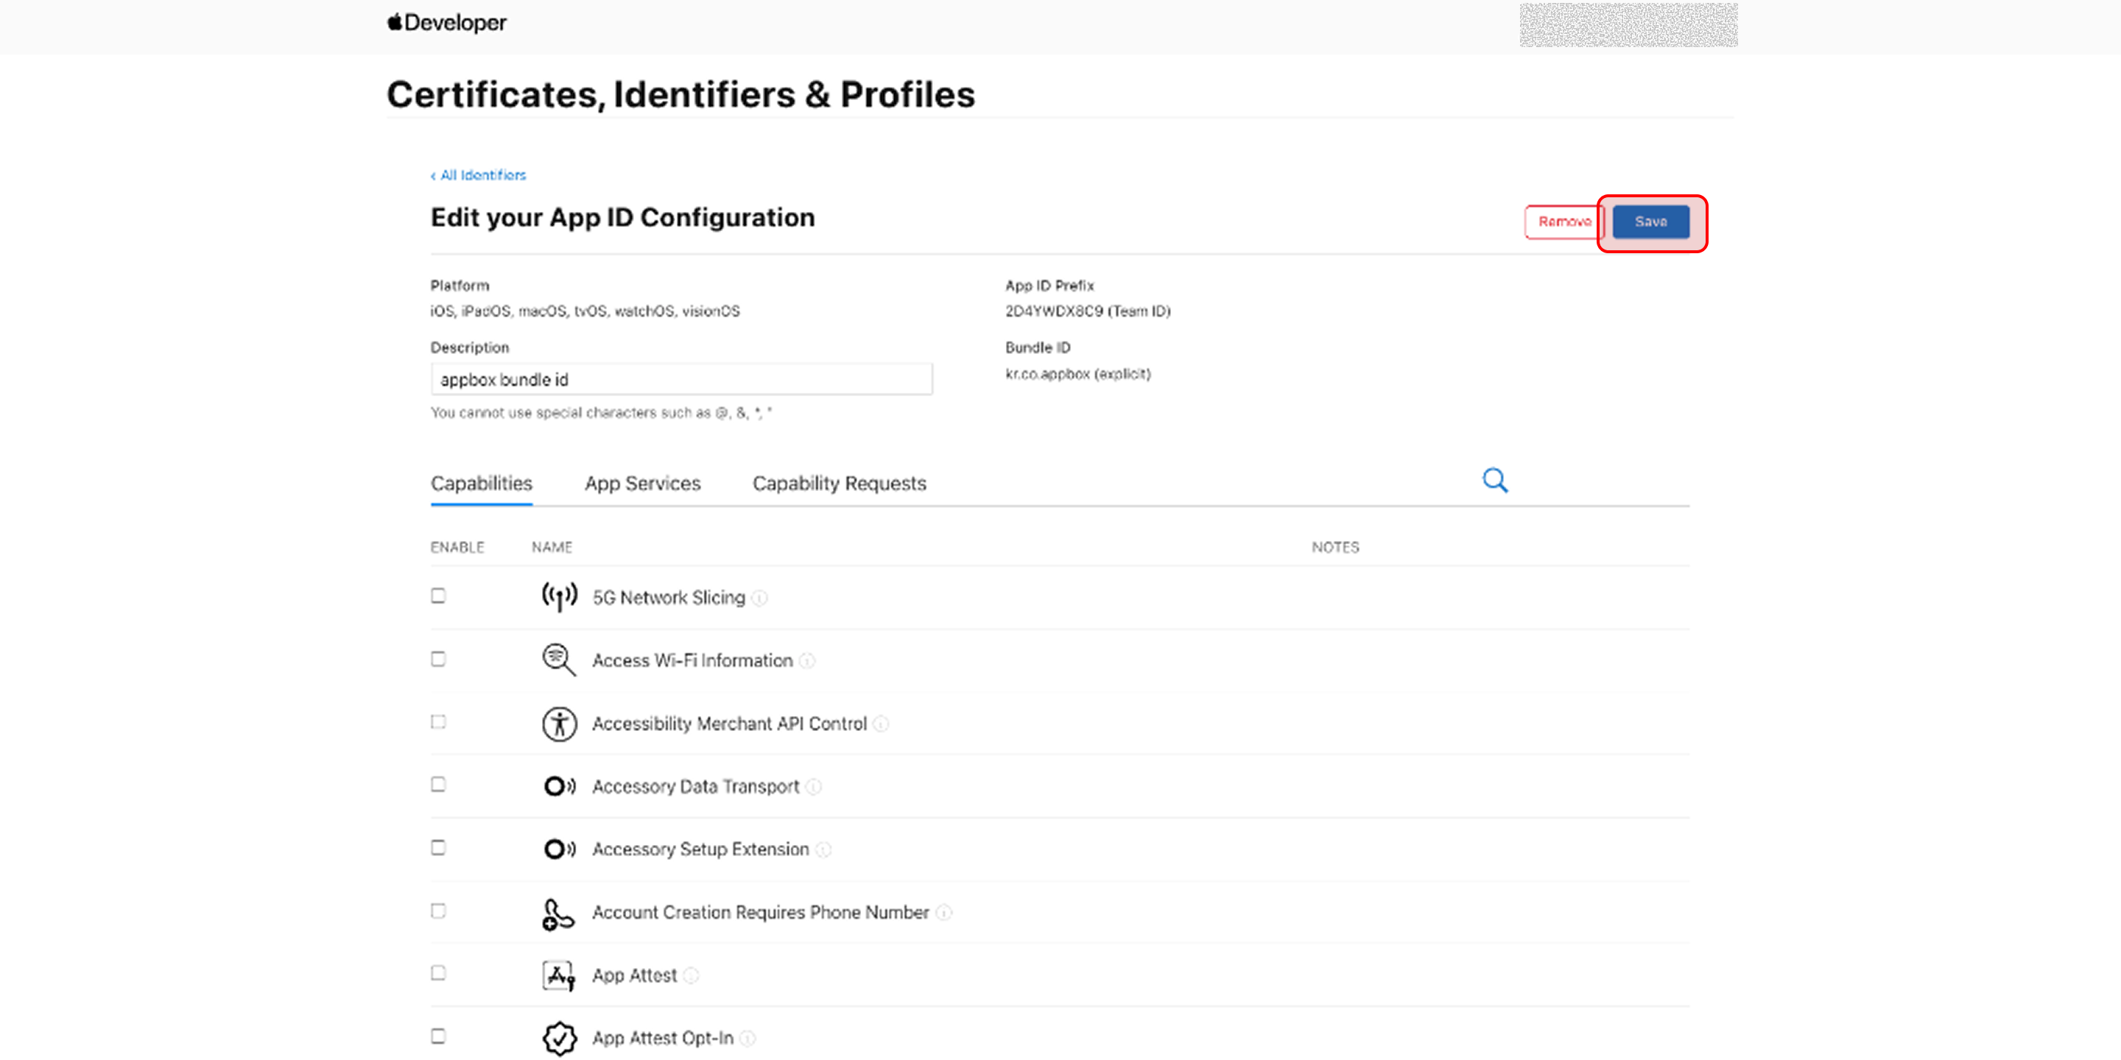This screenshot has width=2121, height=1060.
Task: Click the account area in the header
Action: coord(1628,25)
